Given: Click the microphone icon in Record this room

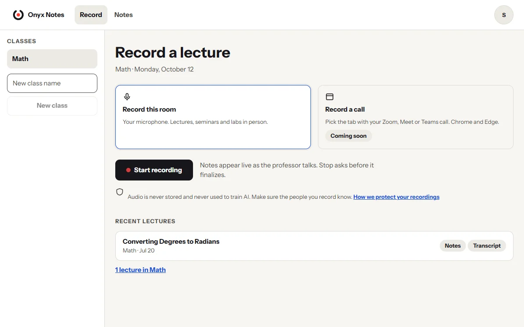Looking at the screenshot, I should (x=127, y=97).
